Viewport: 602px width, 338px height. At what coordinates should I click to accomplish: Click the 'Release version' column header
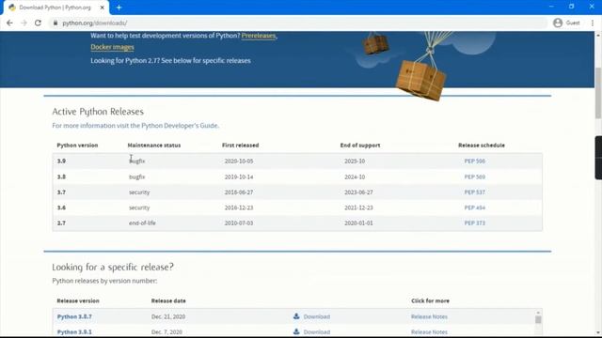[x=78, y=300]
